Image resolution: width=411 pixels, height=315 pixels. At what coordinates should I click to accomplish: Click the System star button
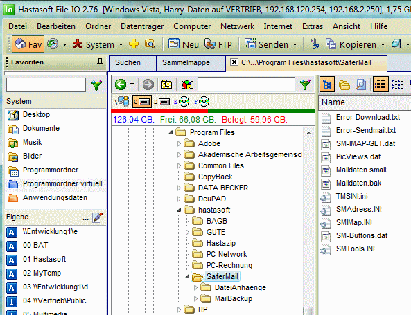(93, 44)
